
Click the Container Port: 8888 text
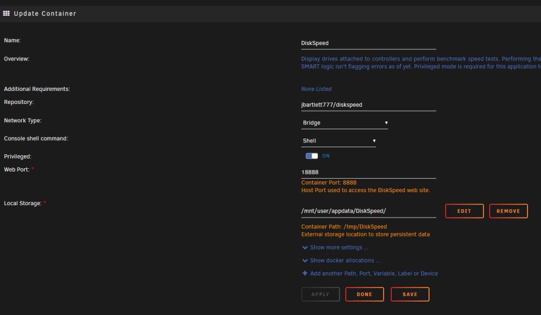click(x=329, y=182)
